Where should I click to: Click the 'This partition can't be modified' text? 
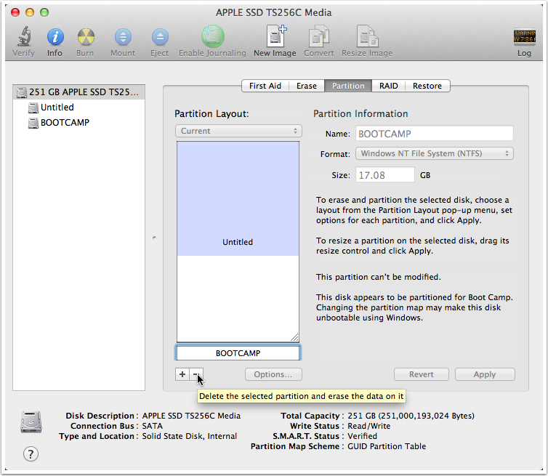pos(379,277)
